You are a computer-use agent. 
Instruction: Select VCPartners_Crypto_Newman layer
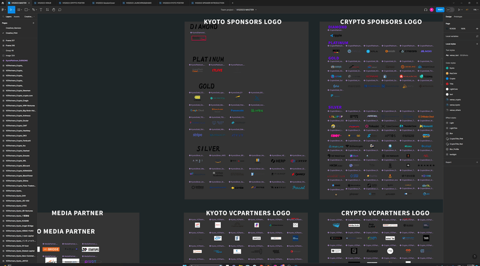[x=19, y=90]
